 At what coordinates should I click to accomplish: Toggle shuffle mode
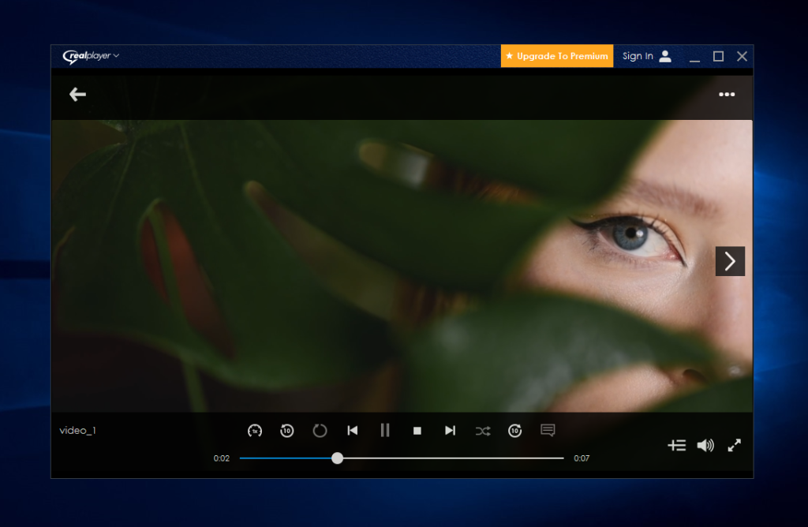[483, 431]
